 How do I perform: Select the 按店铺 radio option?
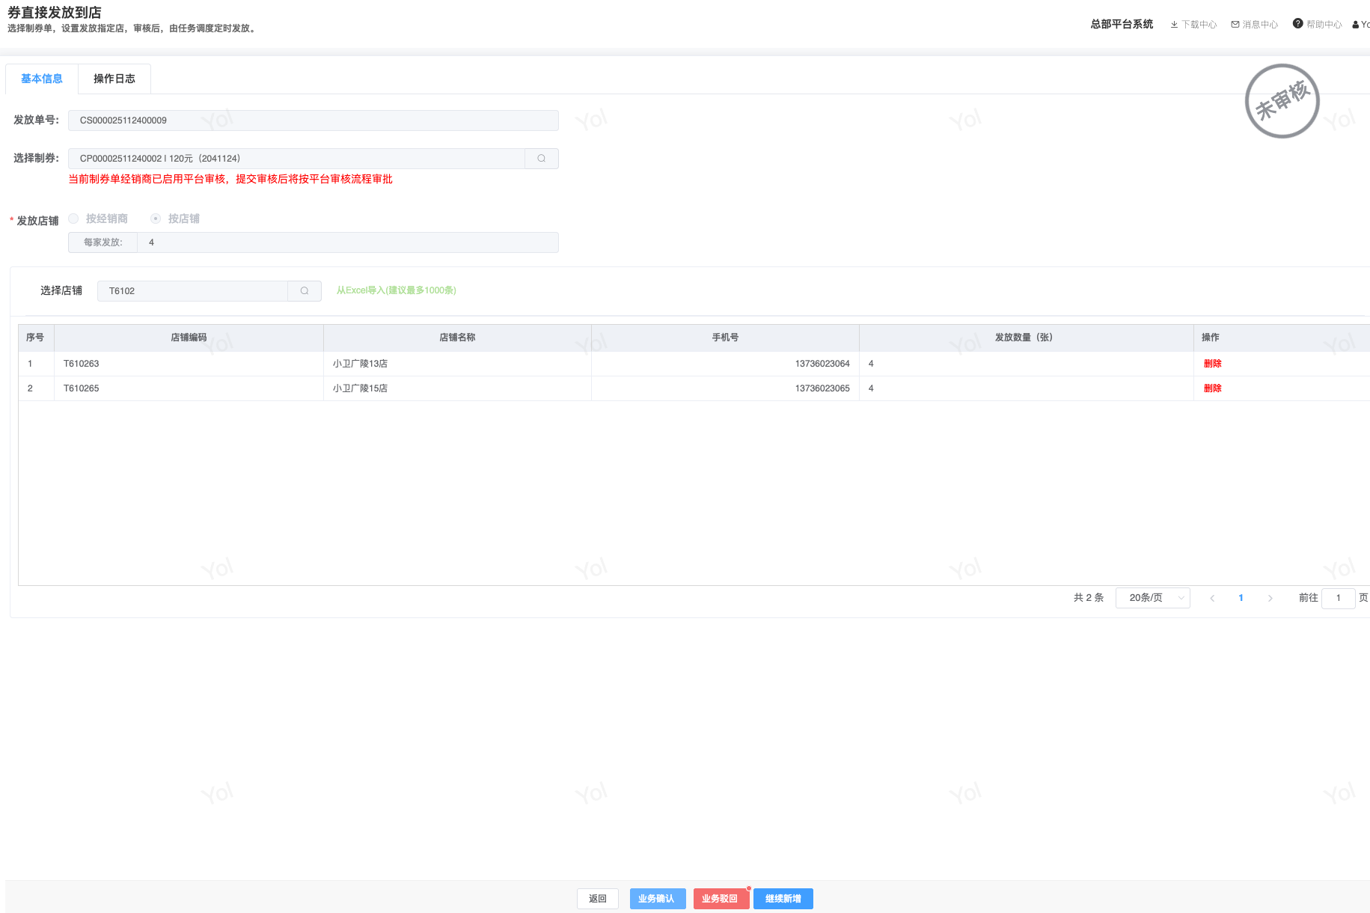(156, 219)
